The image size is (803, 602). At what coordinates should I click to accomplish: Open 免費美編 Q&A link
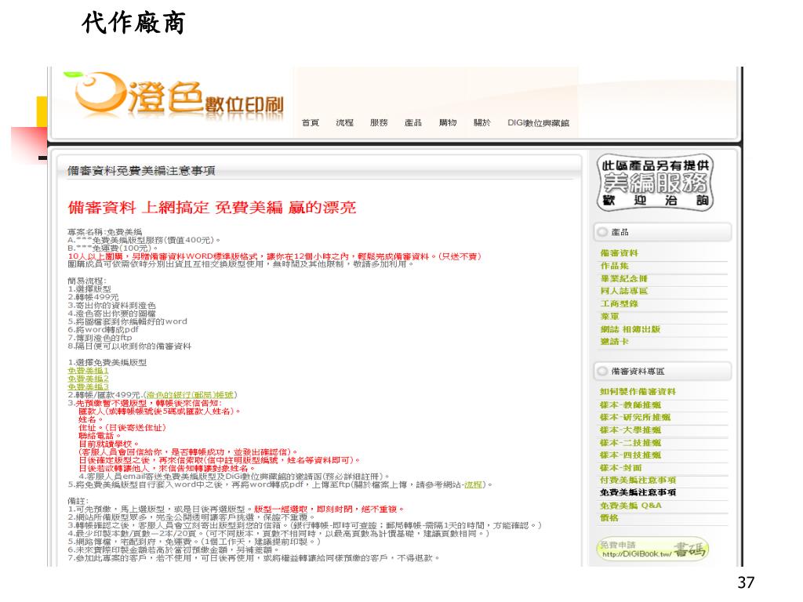[631, 506]
